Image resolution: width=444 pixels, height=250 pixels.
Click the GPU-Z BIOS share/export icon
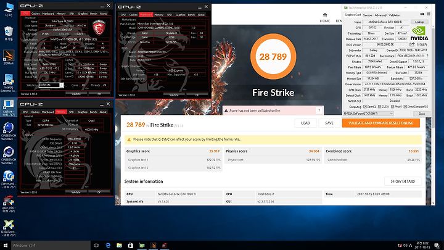[412, 44]
